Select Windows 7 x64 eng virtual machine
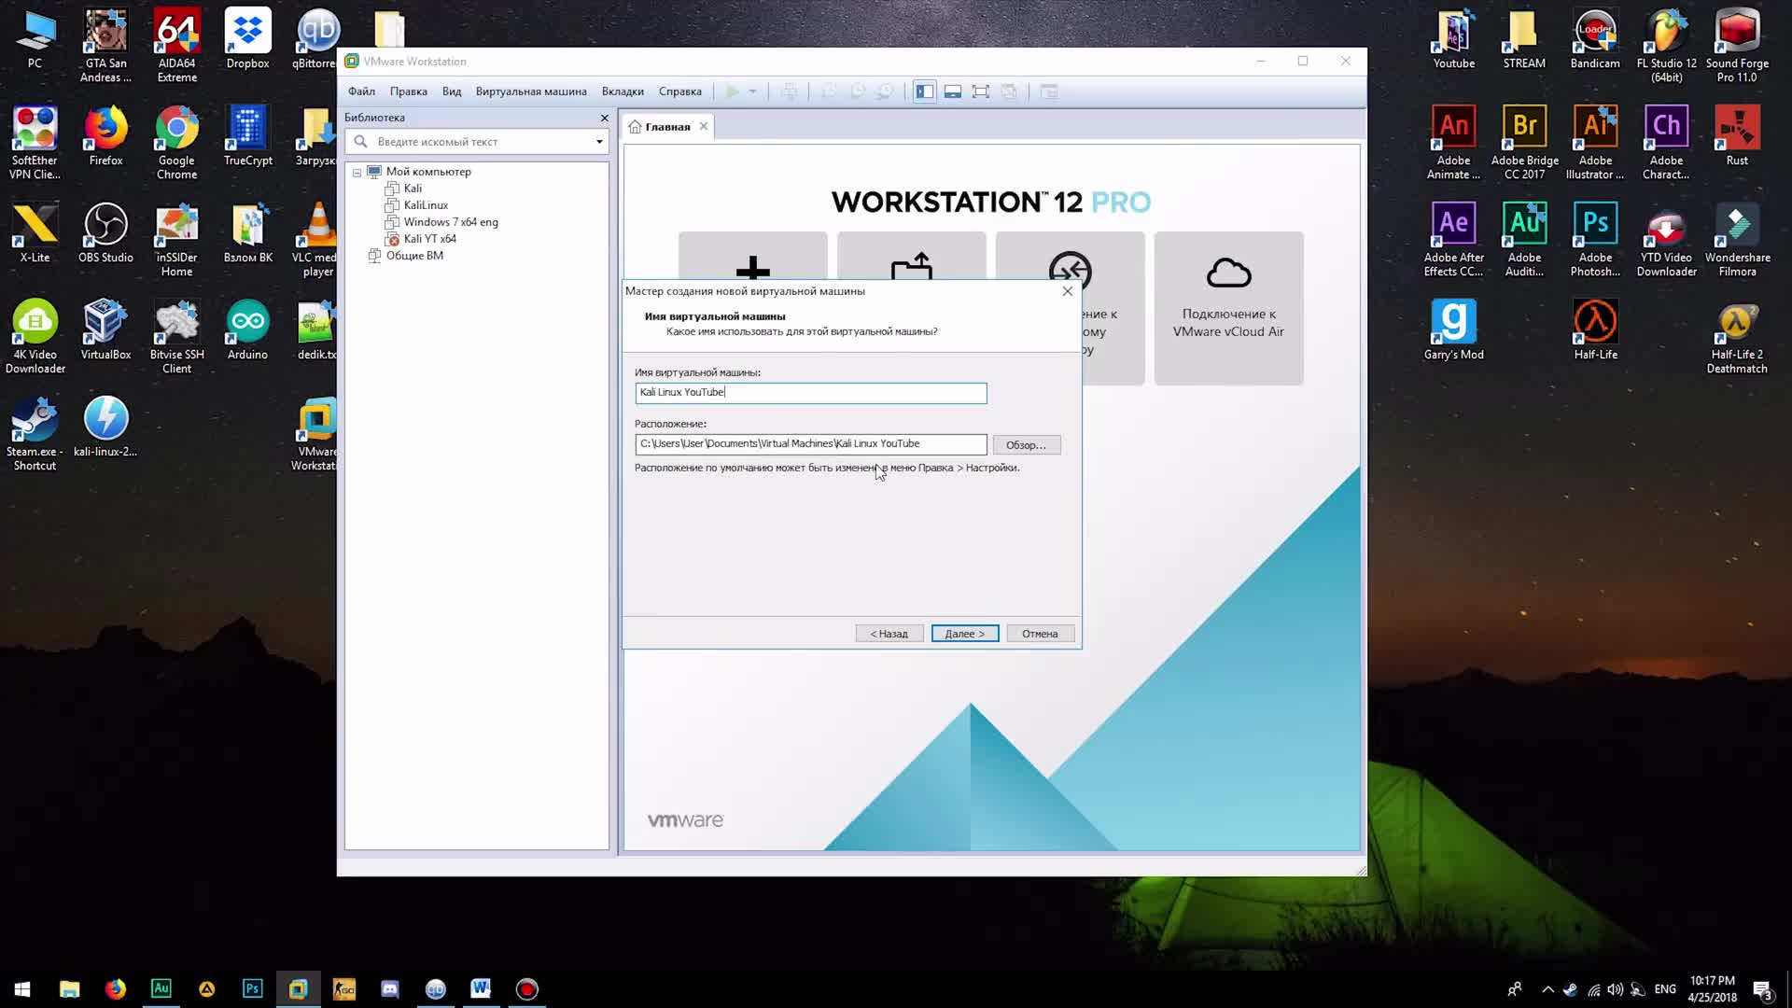The width and height of the screenshot is (1792, 1008). [x=449, y=221]
